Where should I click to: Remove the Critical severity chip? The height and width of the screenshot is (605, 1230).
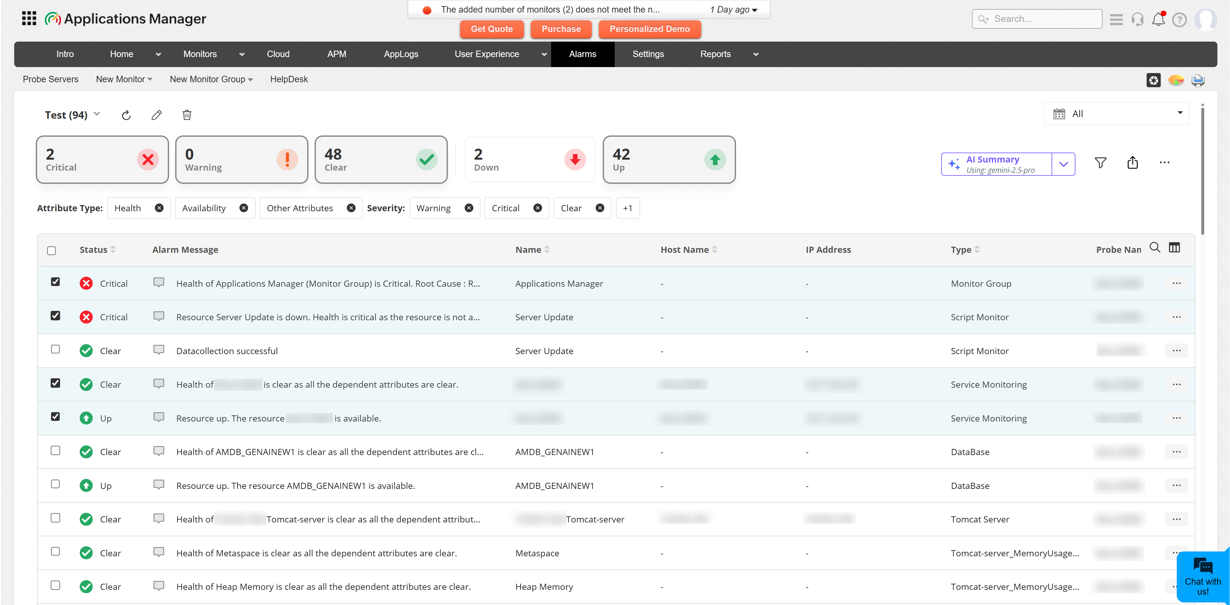[x=538, y=208]
